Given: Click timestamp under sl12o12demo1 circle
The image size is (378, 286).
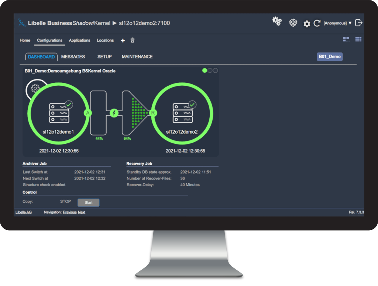Looking at the screenshot, I should 59,151.
